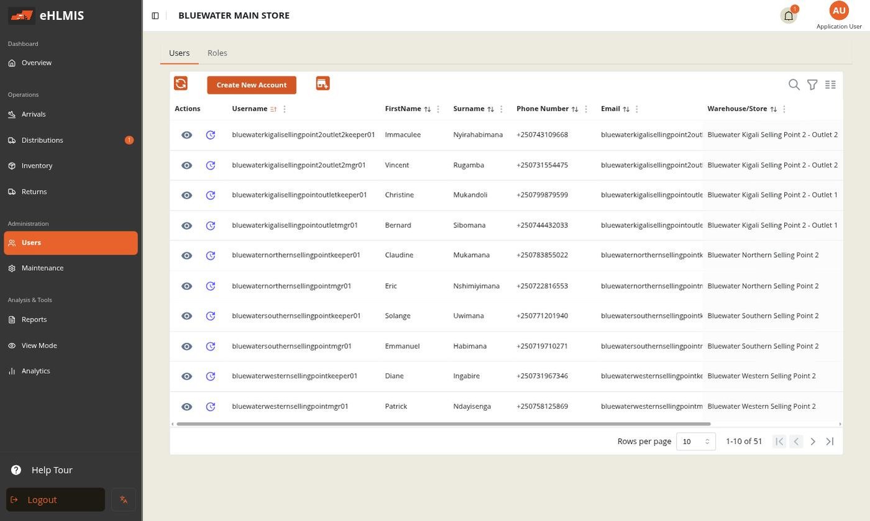This screenshot has height=521, width=870.
Task: Open the table search magnifier
Action: tap(794, 84)
